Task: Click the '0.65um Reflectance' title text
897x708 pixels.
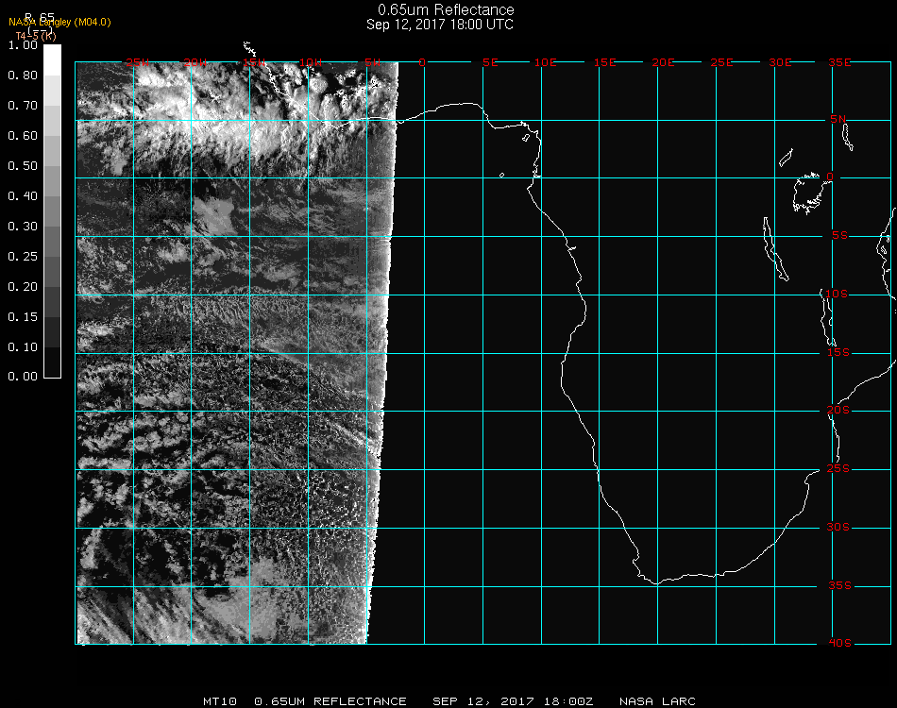Action: tap(446, 9)
